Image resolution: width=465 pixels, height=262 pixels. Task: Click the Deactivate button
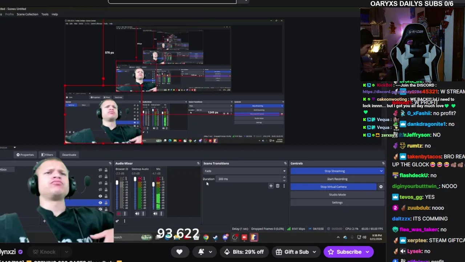point(69,155)
